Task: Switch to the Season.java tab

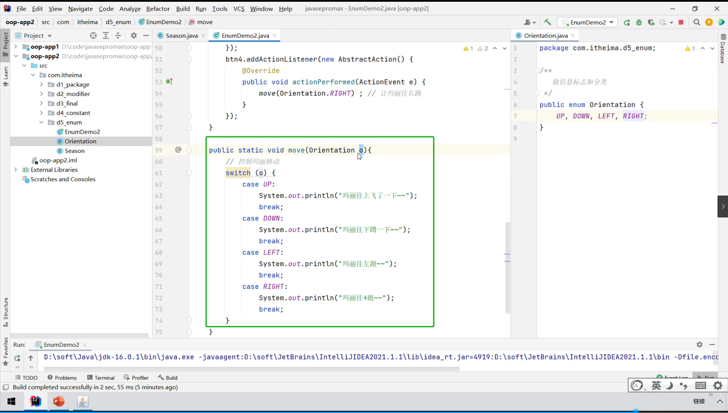Action: tap(182, 36)
